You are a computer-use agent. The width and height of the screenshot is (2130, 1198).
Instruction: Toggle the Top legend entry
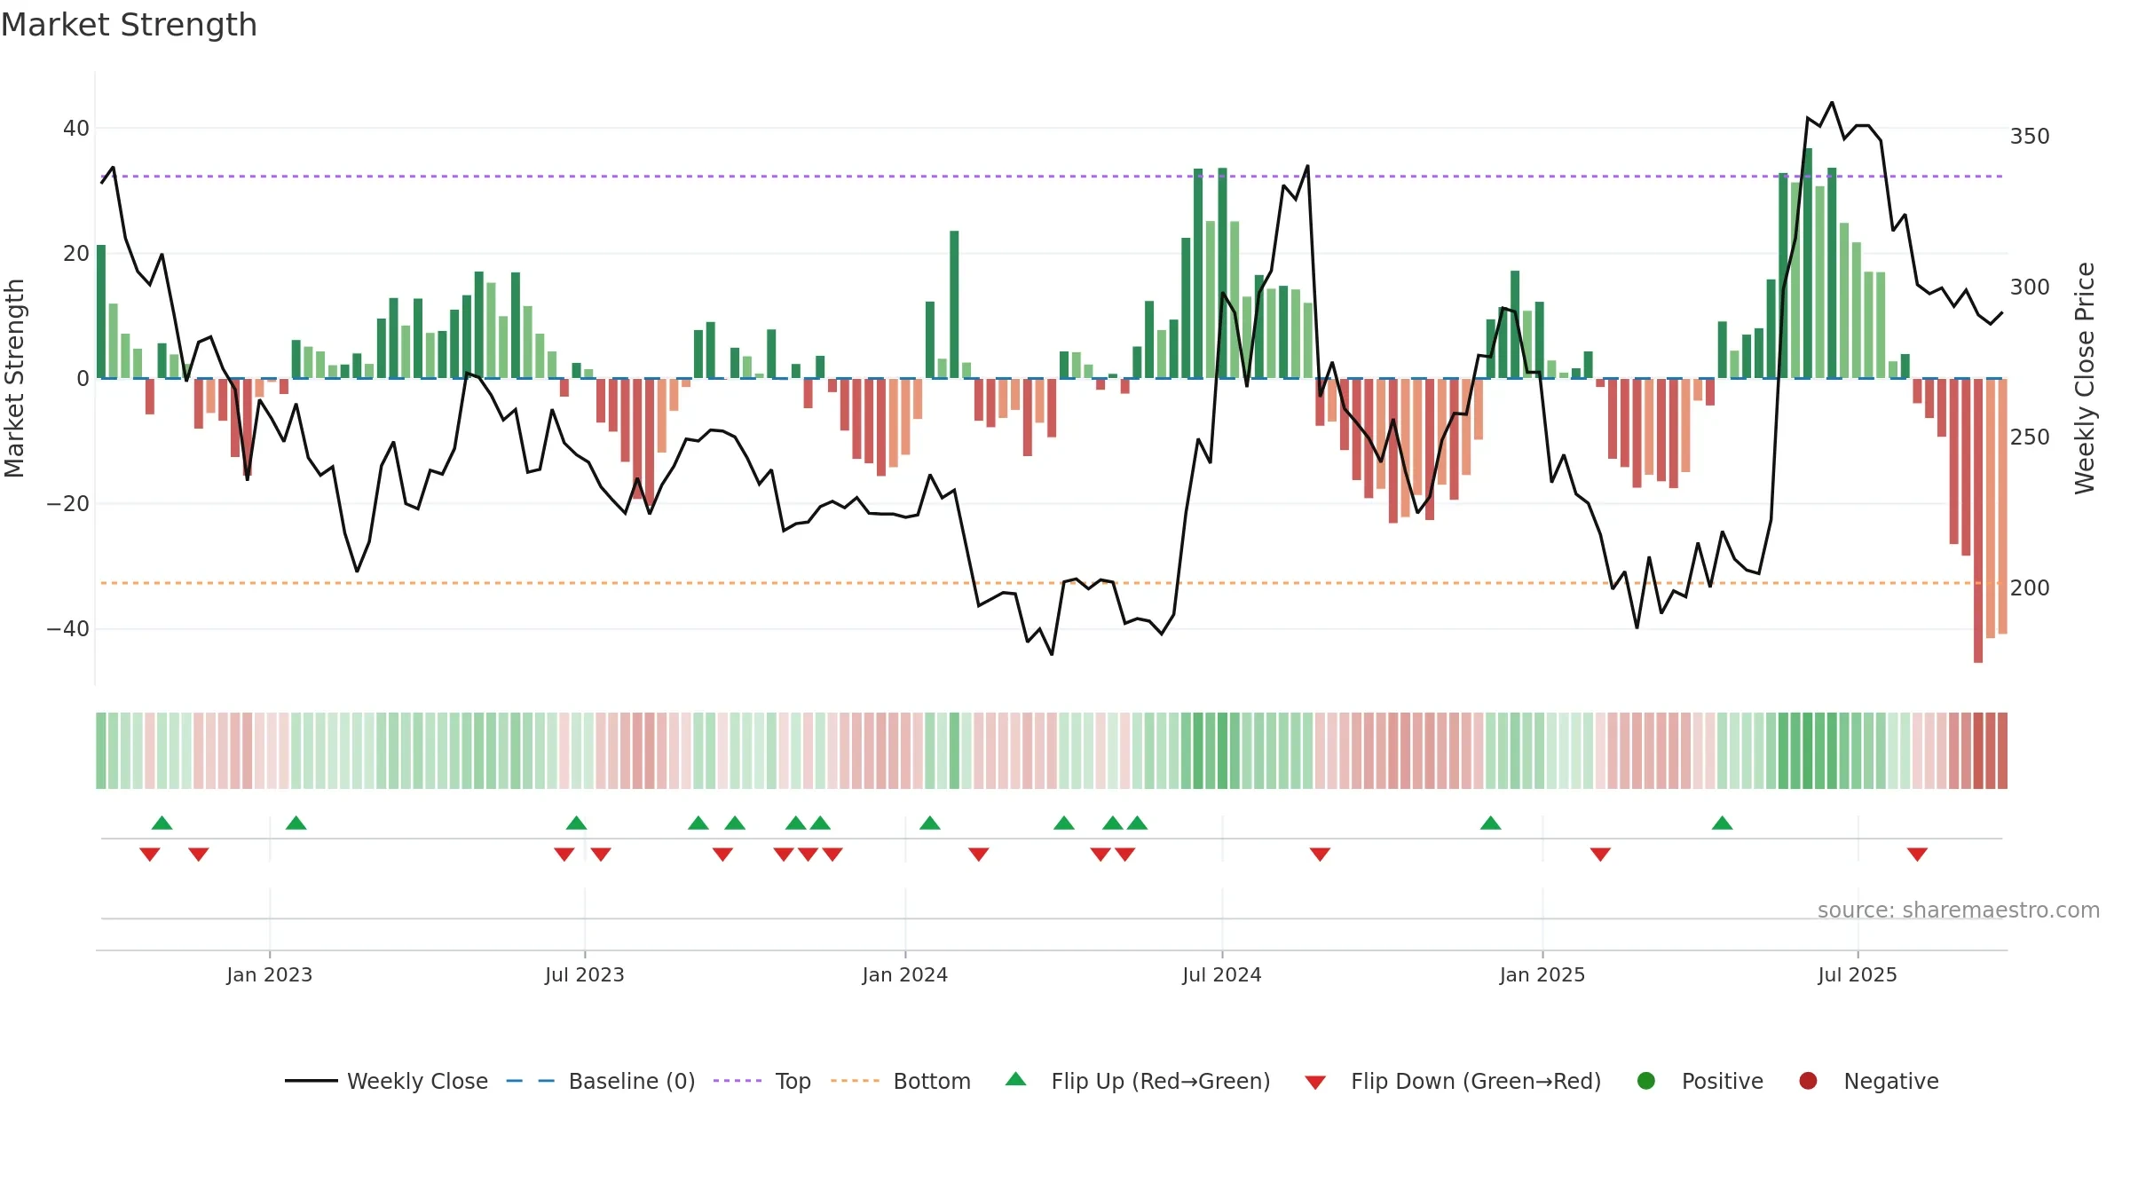(x=761, y=1081)
